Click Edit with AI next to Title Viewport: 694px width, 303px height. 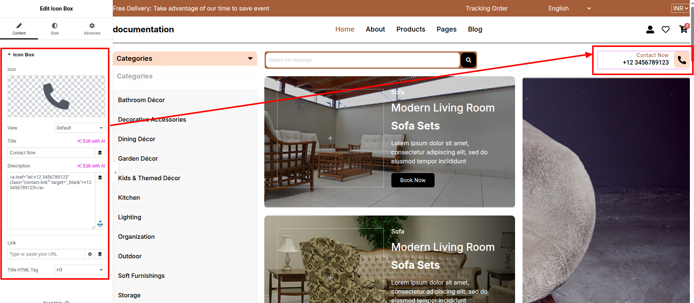click(91, 141)
